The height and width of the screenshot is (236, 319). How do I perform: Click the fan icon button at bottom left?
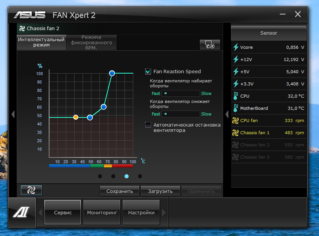point(31,190)
